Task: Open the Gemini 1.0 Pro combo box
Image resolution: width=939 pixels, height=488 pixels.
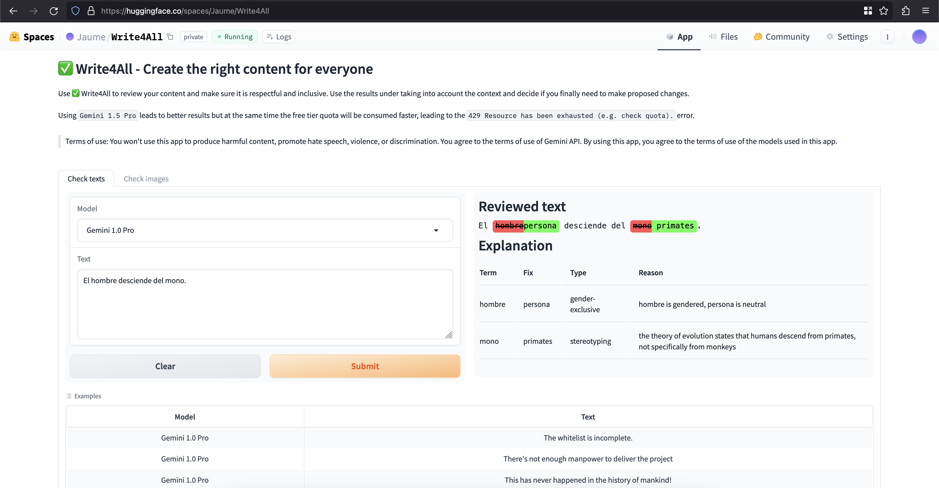Action: (x=255, y=230)
